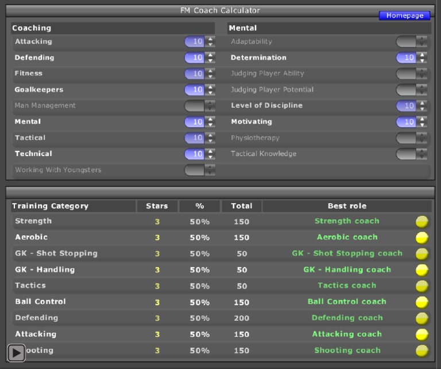This screenshot has width=441, height=369.
Task: Click the Stars column header
Action: point(157,206)
